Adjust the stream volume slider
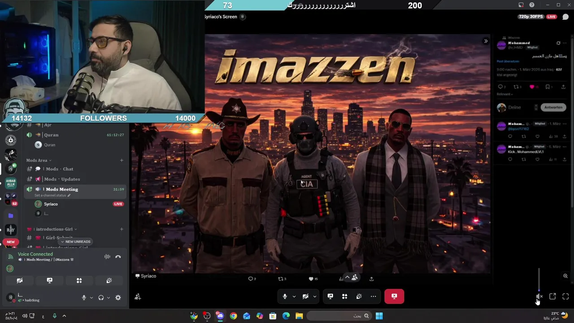 pos(539,279)
